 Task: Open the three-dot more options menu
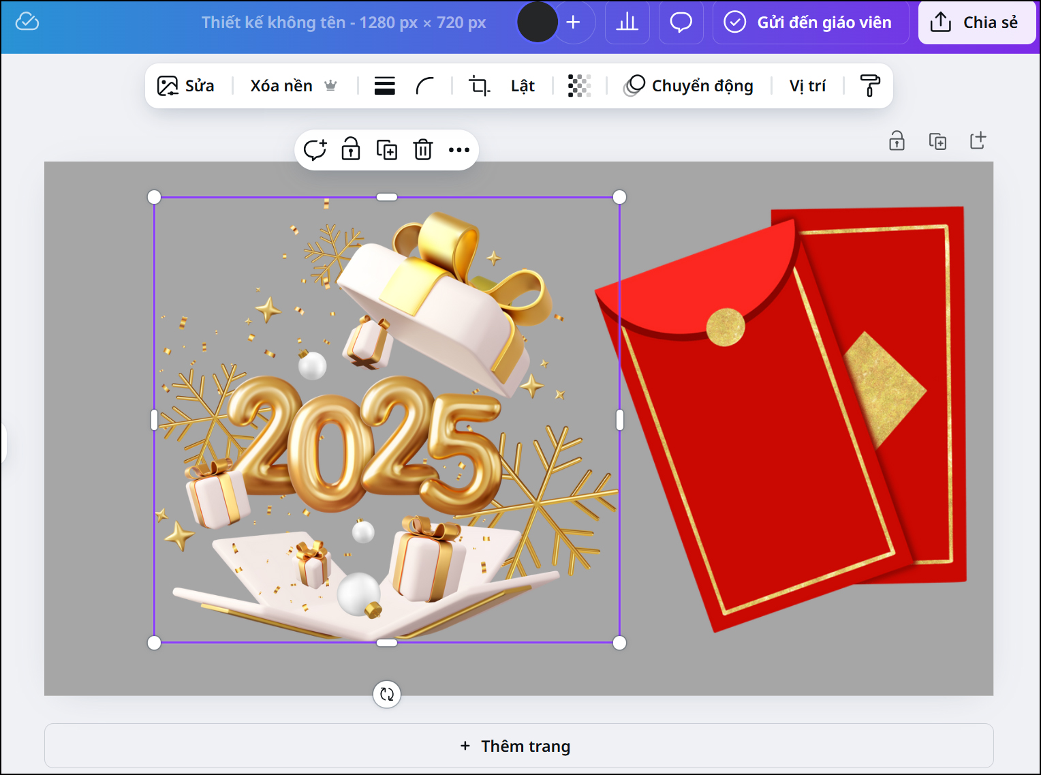coord(459,149)
